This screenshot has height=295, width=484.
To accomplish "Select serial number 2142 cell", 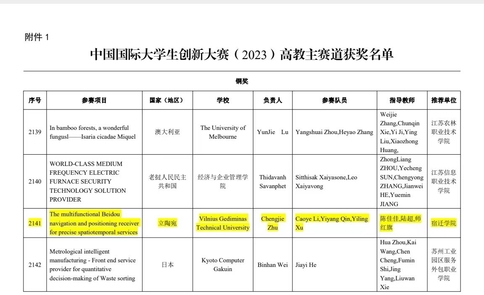I will click(35, 265).
